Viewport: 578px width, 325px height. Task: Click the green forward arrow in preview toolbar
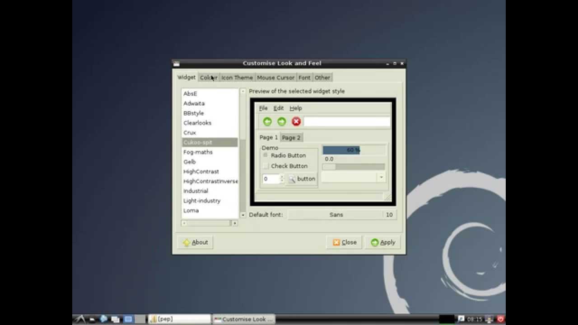point(282,121)
